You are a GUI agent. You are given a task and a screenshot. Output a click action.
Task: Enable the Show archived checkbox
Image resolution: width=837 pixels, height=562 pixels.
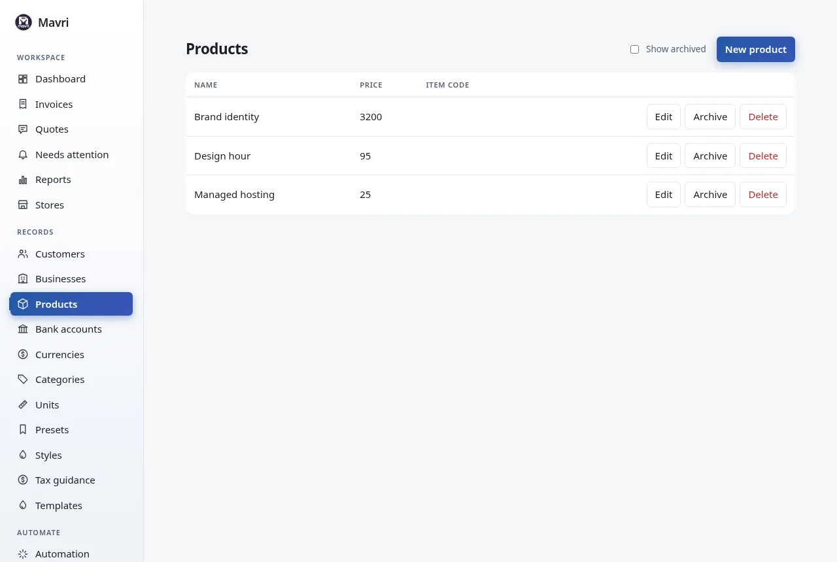pyautogui.click(x=634, y=50)
